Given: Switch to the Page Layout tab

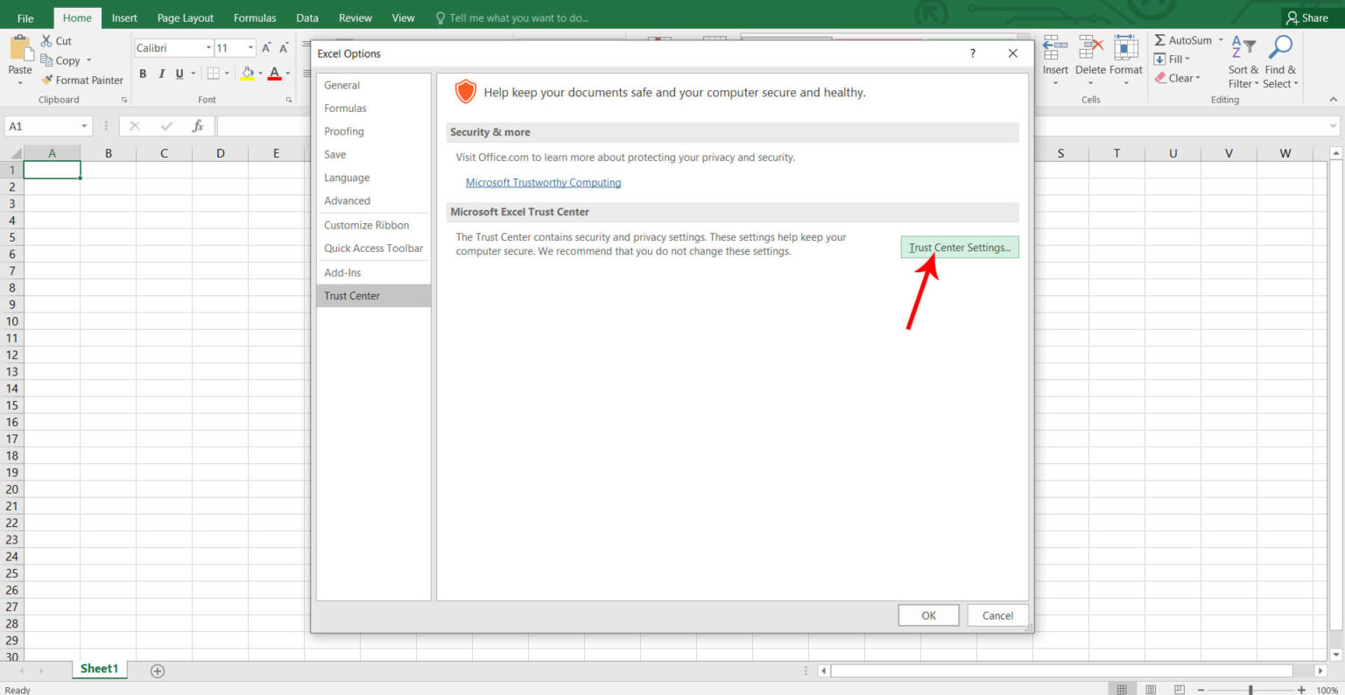Looking at the screenshot, I should [x=185, y=18].
